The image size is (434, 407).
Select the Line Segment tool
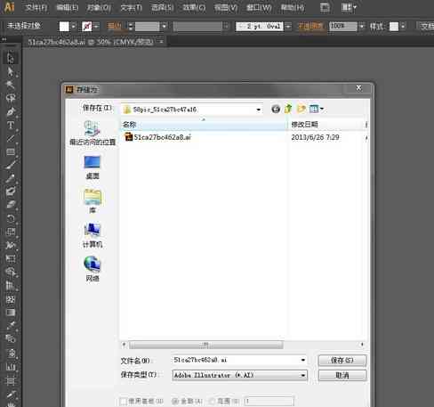(11, 138)
